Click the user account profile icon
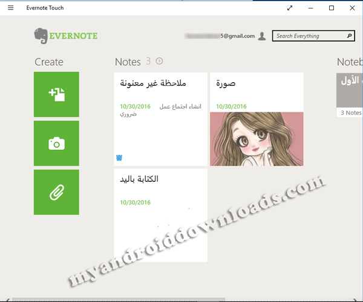 pos(262,36)
